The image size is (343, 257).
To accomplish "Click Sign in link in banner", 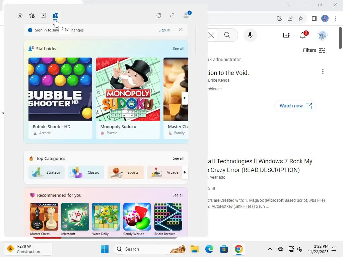I will (x=164, y=30).
